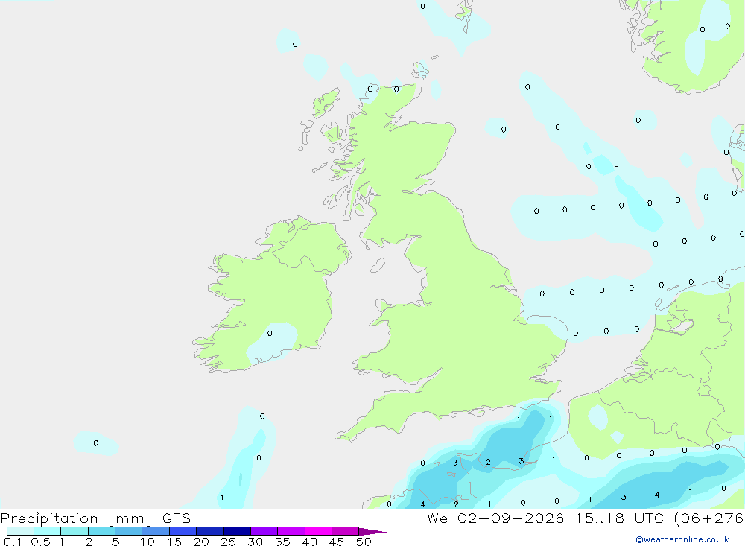Click legend label "20"

pos(201,542)
